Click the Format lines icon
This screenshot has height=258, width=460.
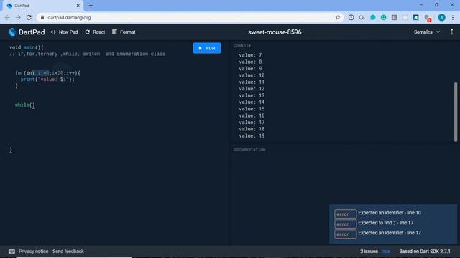pyautogui.click(x=114, y=32)
